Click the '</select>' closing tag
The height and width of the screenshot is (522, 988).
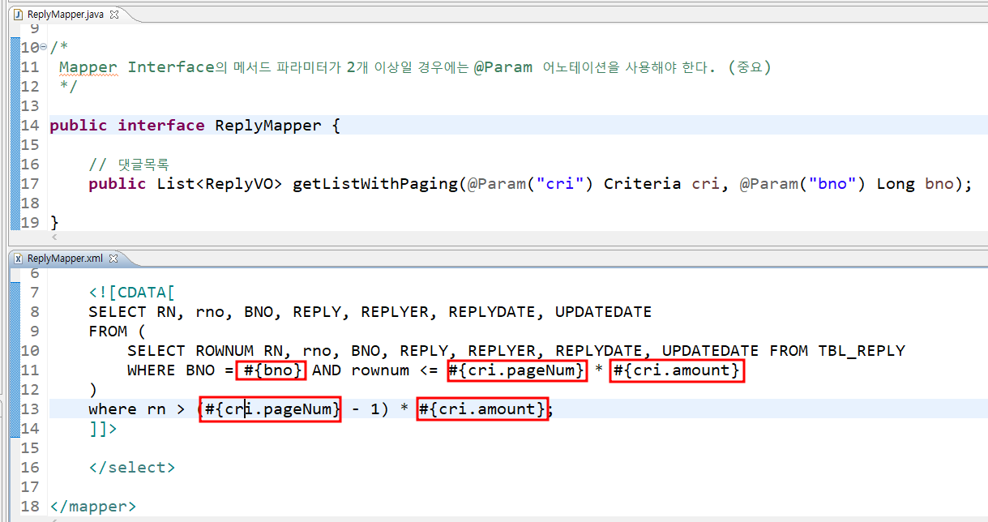click(132, 468)
